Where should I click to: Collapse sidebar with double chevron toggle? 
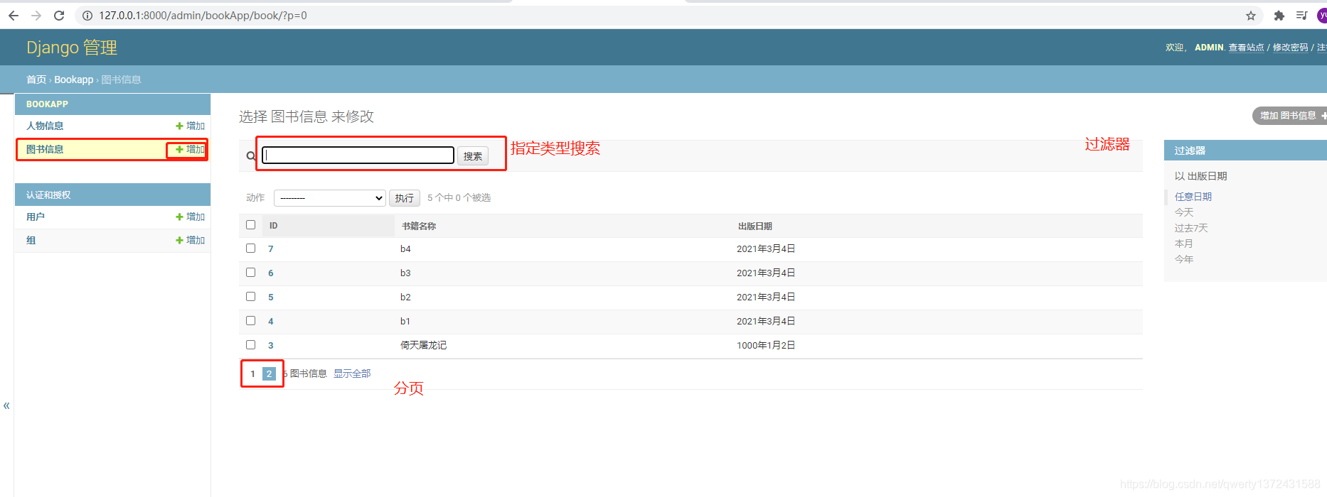pyautogui.click(x=6, y=405)
